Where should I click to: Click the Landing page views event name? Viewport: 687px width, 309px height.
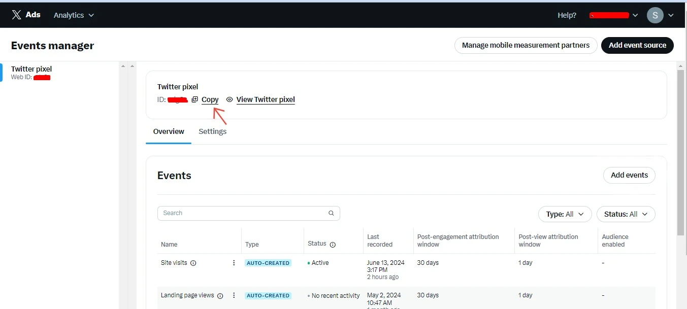click(x=187, y=295)
